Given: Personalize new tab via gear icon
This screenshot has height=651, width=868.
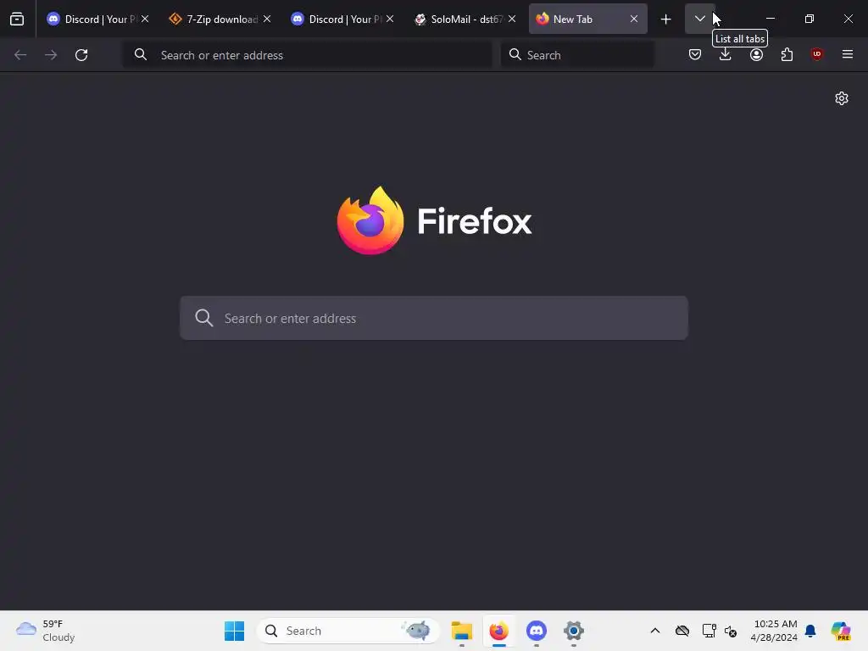Looking at the screenshot, I should pyautogui.click(x=842, y=98).
